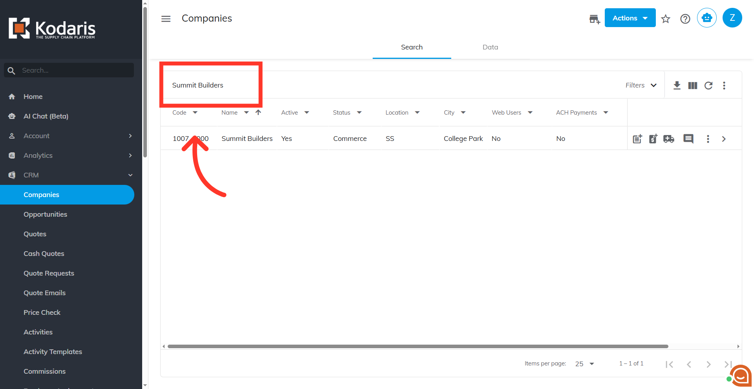Create new order for Summit Builders
Viewport: 754px width, 389px height.
click(637, 139)
